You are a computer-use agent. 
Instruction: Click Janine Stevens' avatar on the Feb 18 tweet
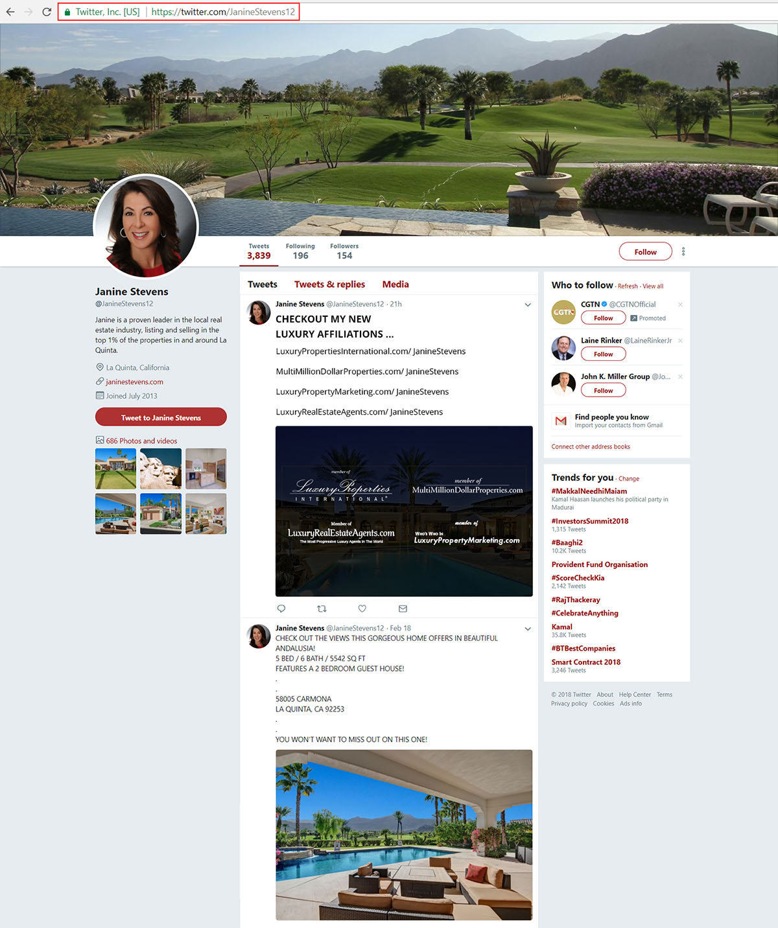coord(259,636)
